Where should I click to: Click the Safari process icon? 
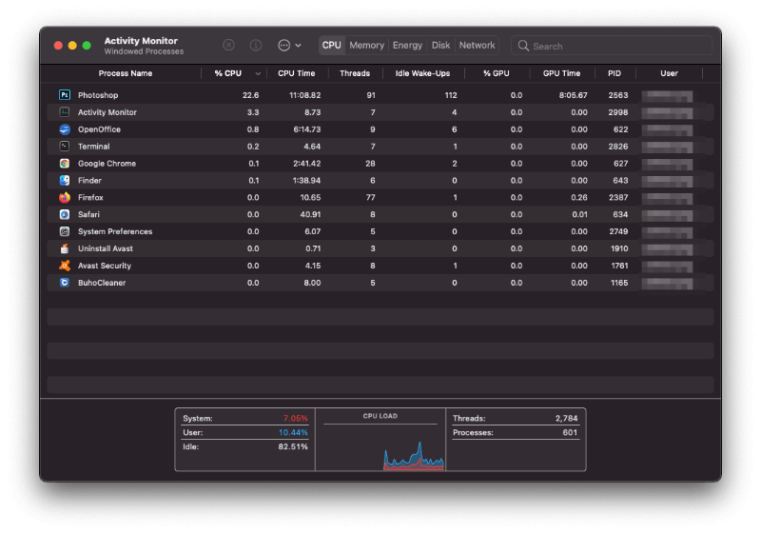click(x=65, y=214)
